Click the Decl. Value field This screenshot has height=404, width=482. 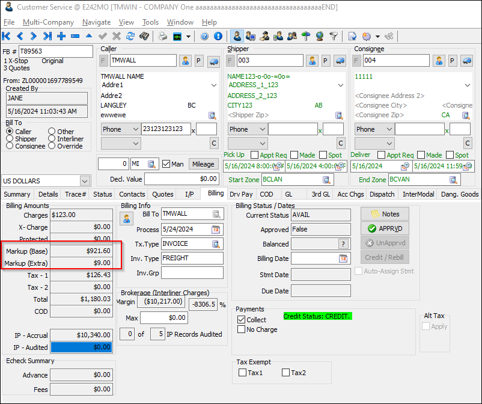pos(182,179)
